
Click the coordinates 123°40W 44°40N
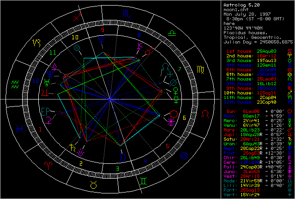point(243,28)
